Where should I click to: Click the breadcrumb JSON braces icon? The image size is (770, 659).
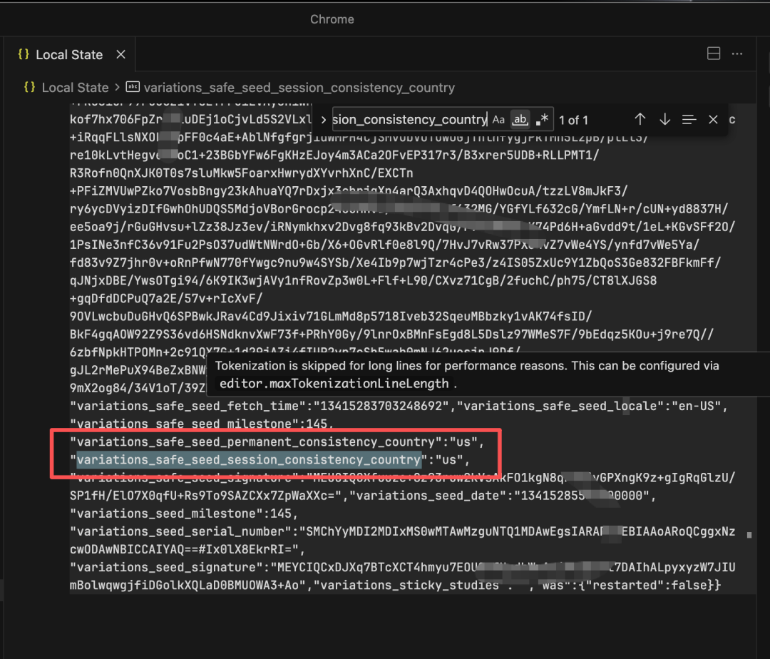29,88
